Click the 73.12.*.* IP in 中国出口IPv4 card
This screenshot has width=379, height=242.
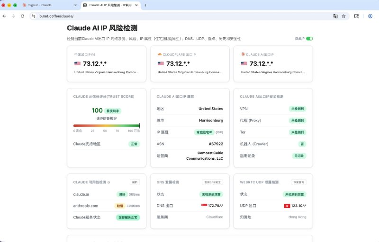point(95,64)
